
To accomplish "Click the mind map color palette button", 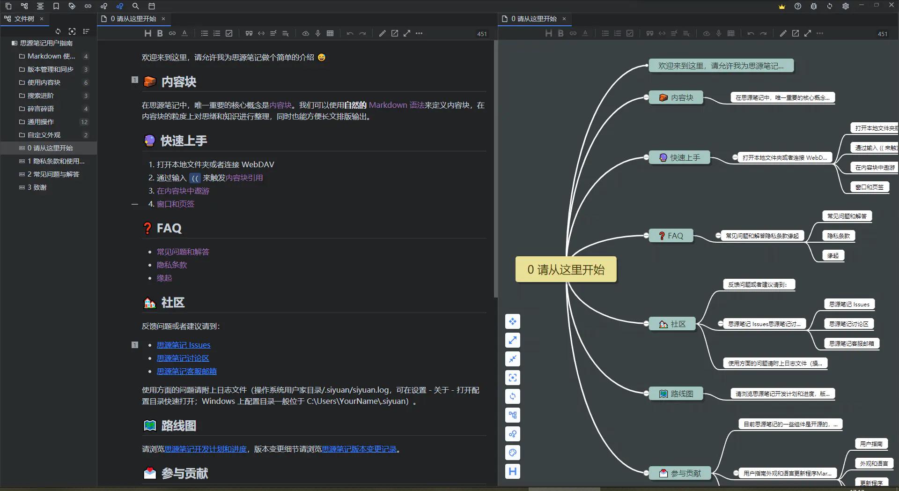I will 513,453.
